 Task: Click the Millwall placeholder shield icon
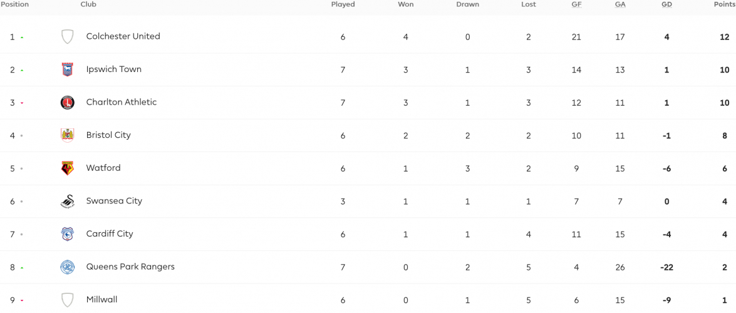coord(68,299)
